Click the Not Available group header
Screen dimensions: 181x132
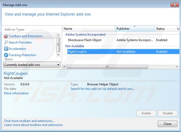75,46
